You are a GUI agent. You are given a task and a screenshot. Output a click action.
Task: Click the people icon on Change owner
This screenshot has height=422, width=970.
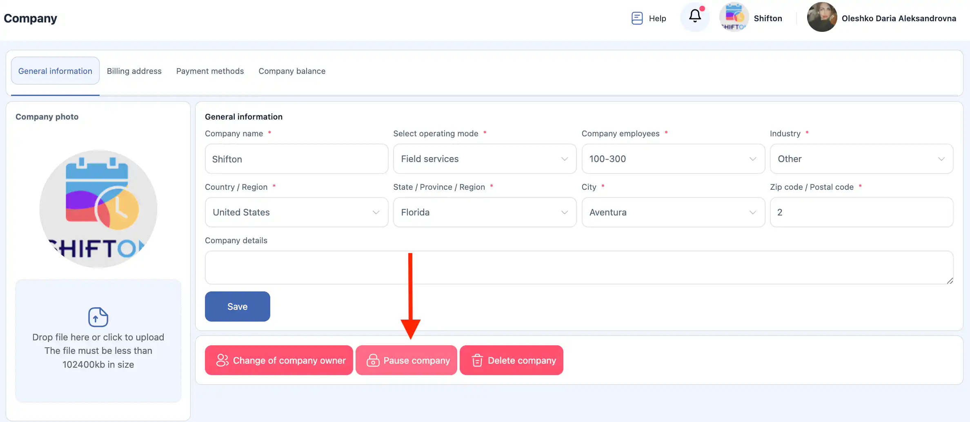click(x=222, y=360)
